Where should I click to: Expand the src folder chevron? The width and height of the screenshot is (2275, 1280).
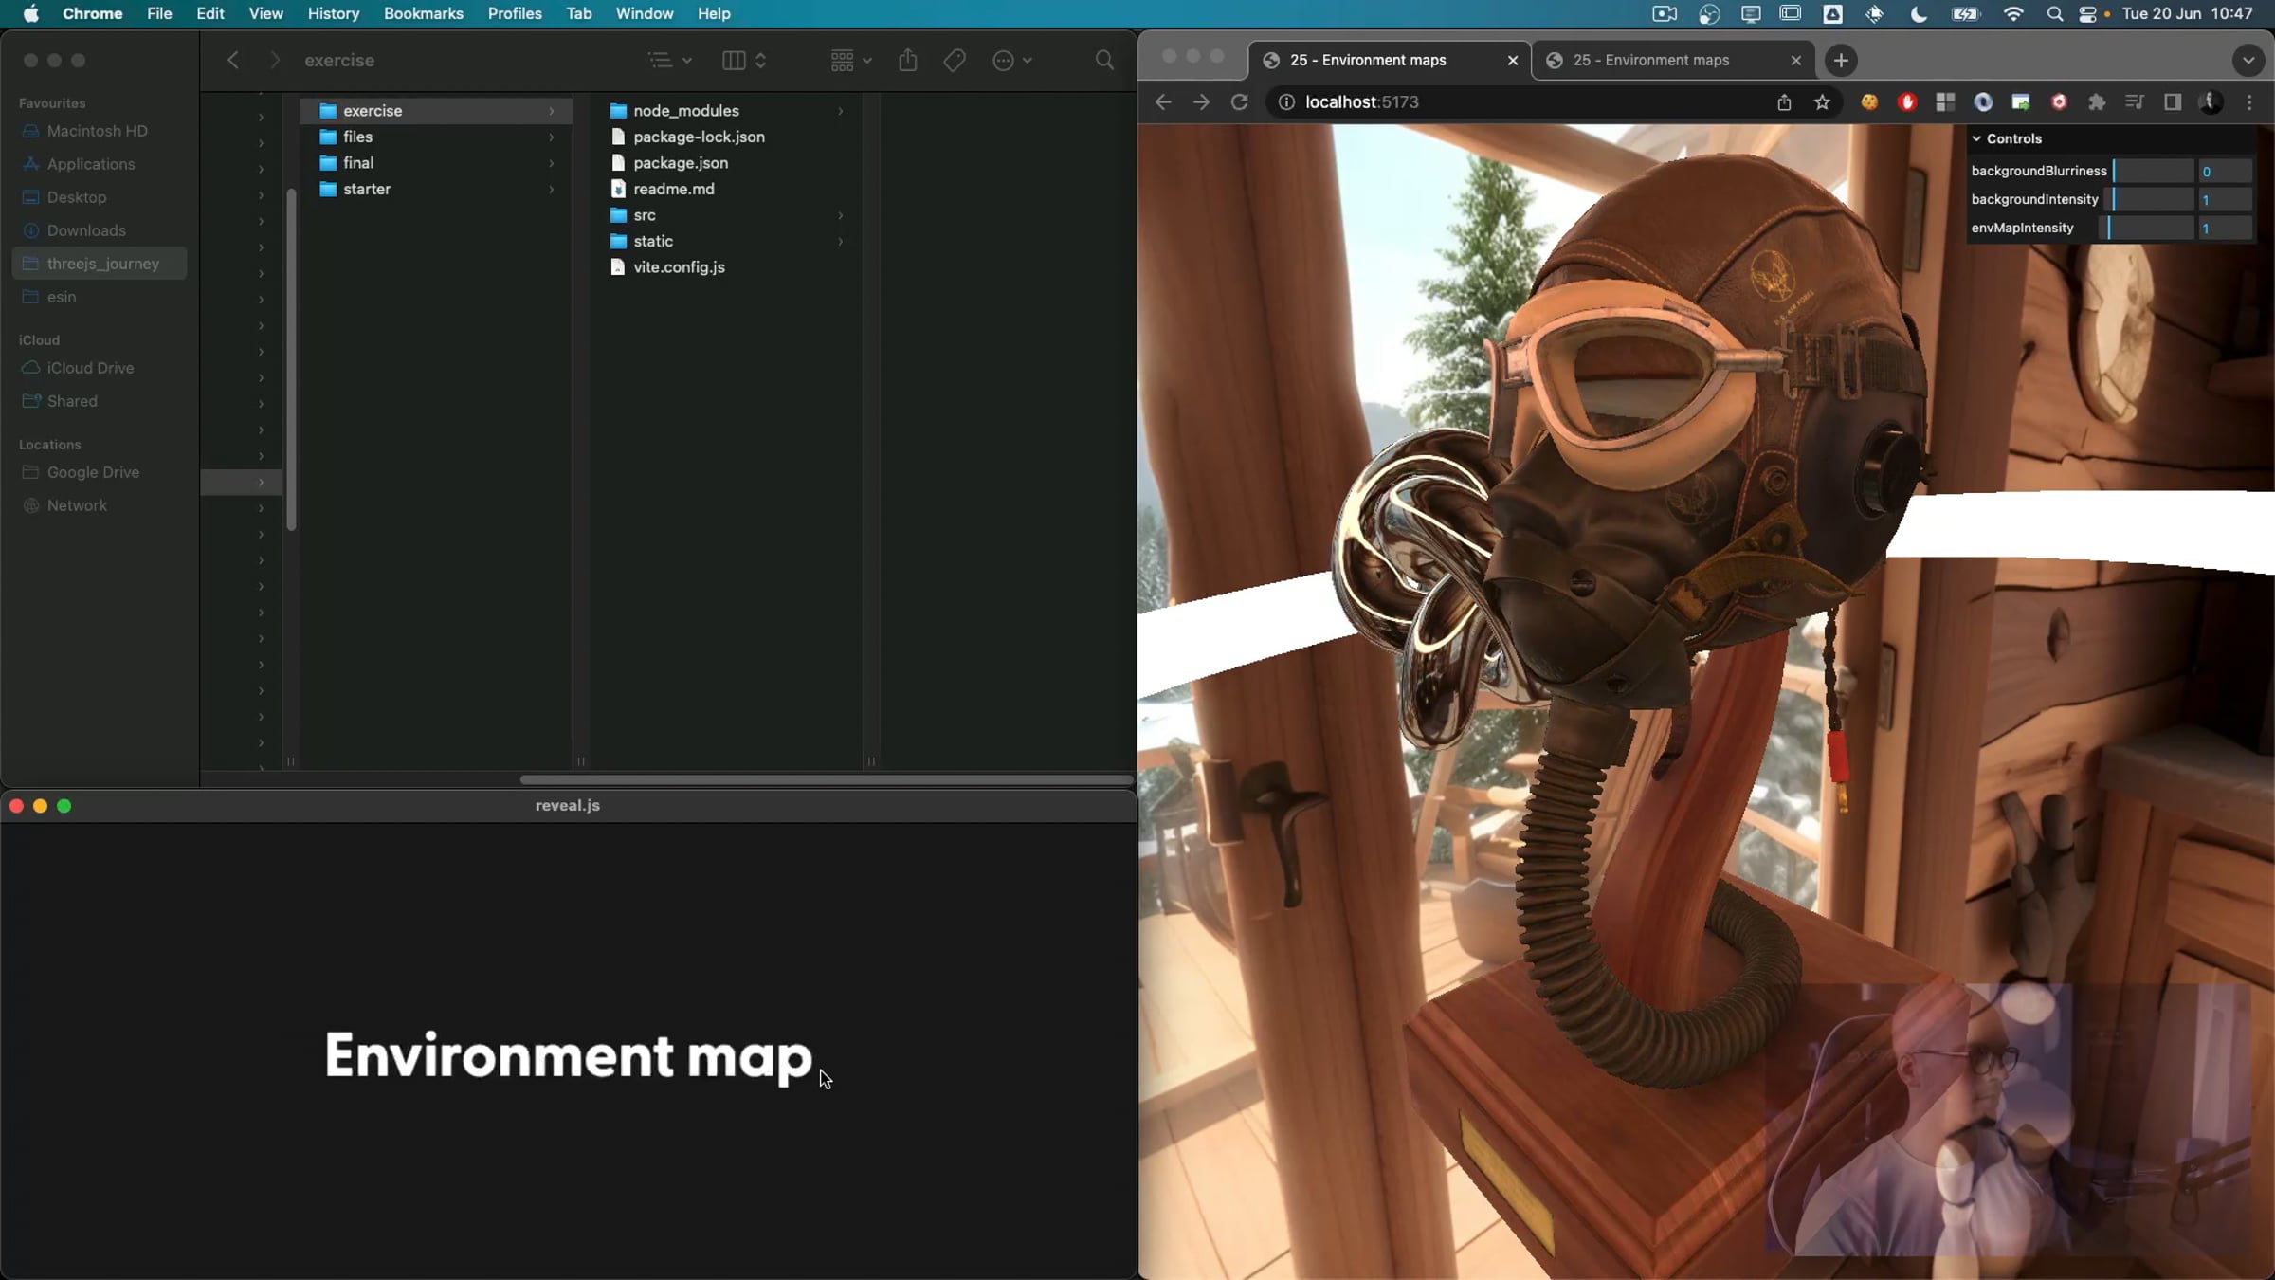pyautogui.click(x=840, y=215)
